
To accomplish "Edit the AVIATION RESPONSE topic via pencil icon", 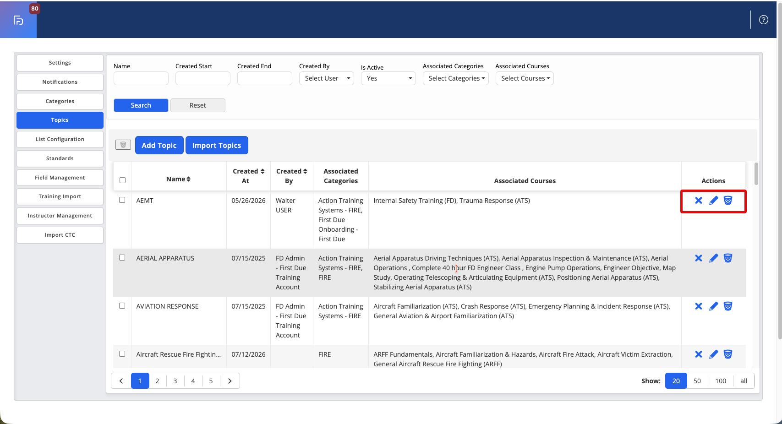I will point(713,306).
